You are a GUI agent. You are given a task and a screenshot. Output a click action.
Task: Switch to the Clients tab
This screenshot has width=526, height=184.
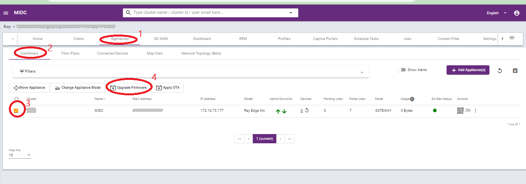click(79, 39)
